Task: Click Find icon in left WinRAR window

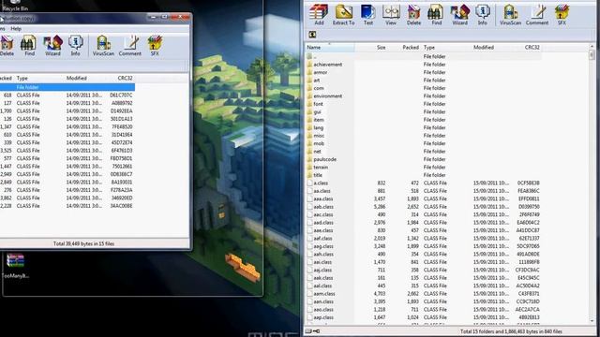Action: [x=29, y=46]
